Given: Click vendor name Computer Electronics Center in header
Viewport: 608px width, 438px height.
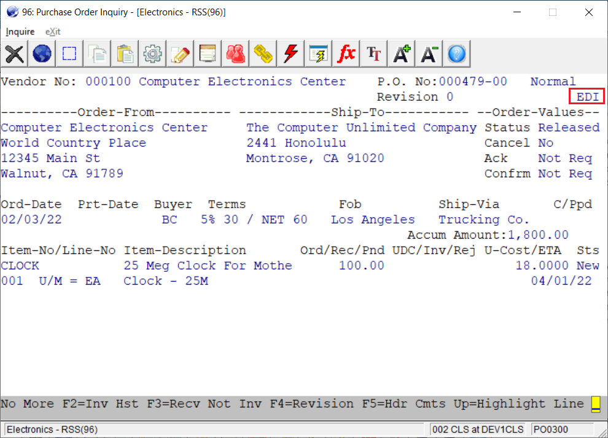Looking at the screenshot, I should pos(243,82).
